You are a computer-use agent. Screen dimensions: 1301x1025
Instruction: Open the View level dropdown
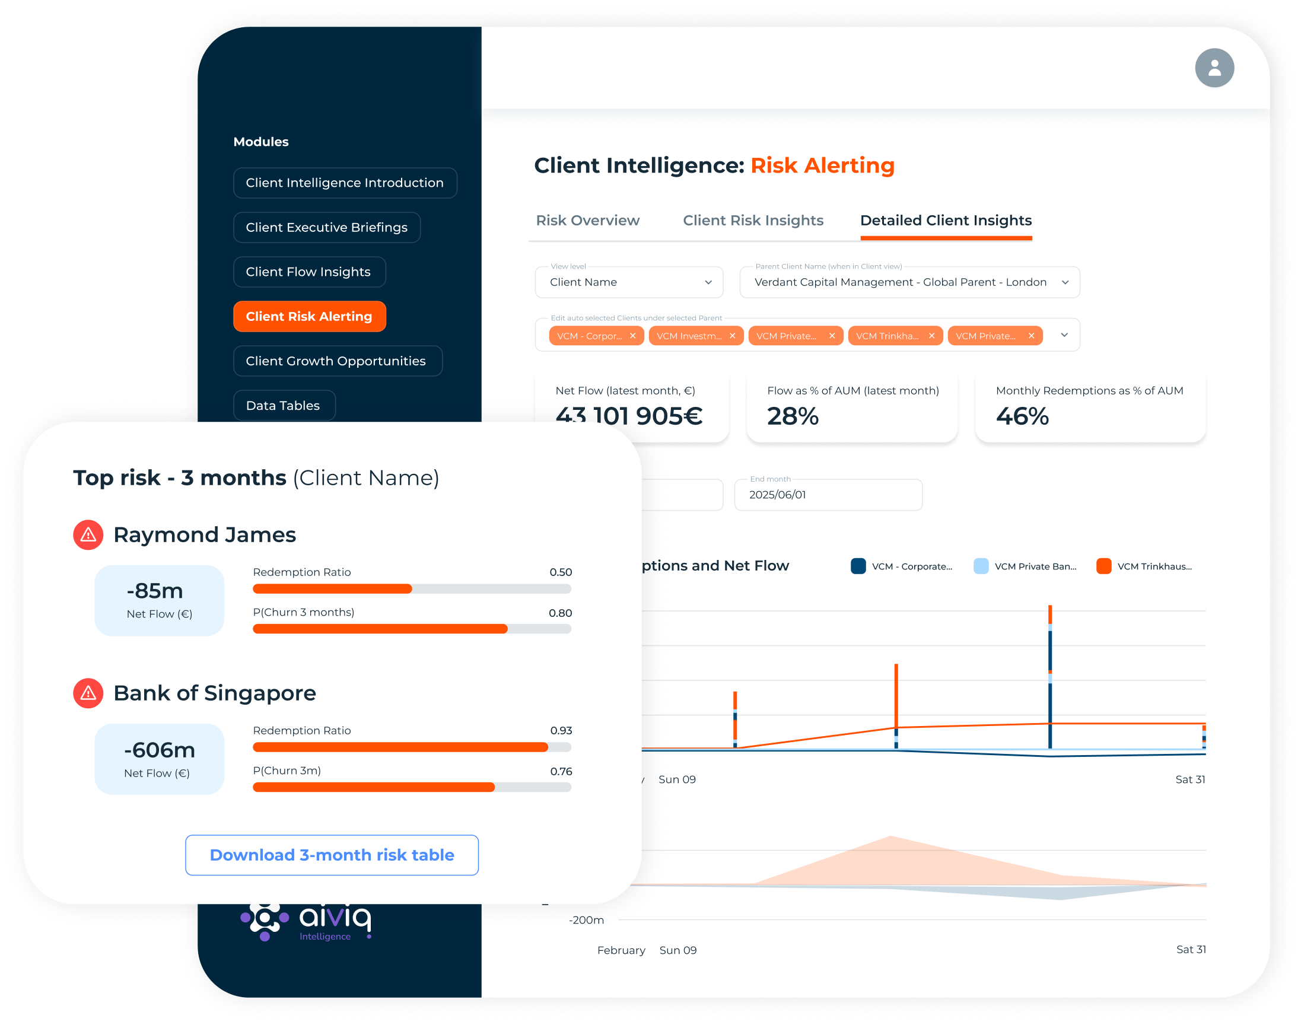[628, 283]
